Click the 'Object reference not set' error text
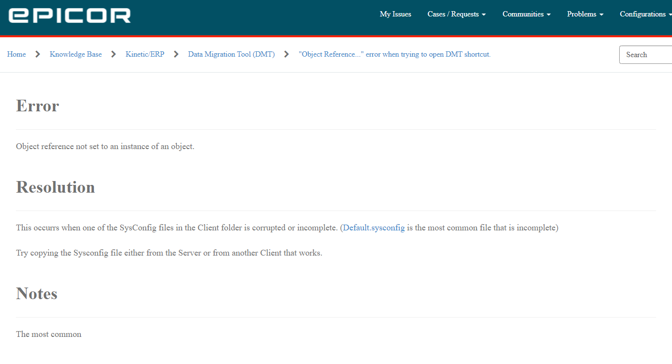The width and height of the screenshot is (672, 364). 105,146
